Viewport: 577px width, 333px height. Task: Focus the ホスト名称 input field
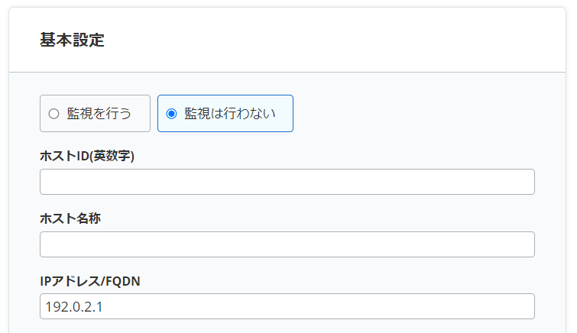click(x=287, y=244)
